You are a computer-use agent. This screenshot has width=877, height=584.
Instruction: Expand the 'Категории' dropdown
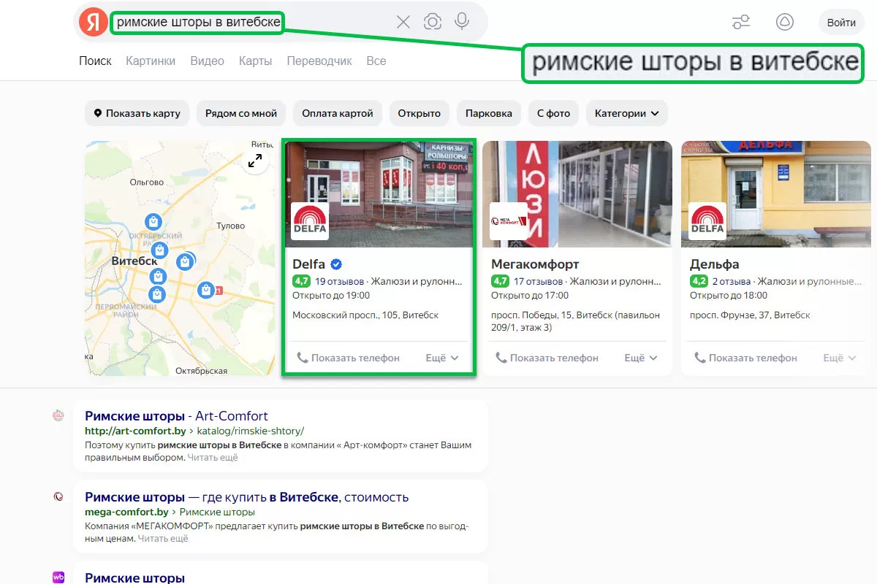(x=626, y=113)
